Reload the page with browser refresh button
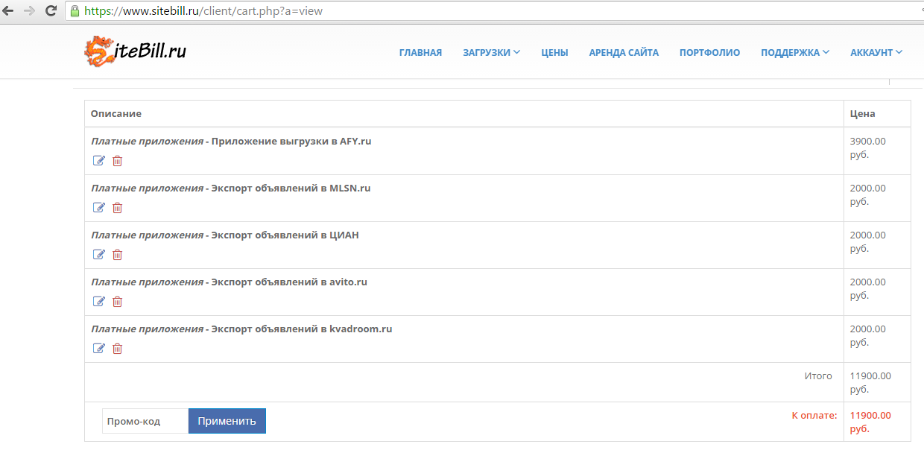Screen dimensions: 924x450 click(x=51, y=11)
